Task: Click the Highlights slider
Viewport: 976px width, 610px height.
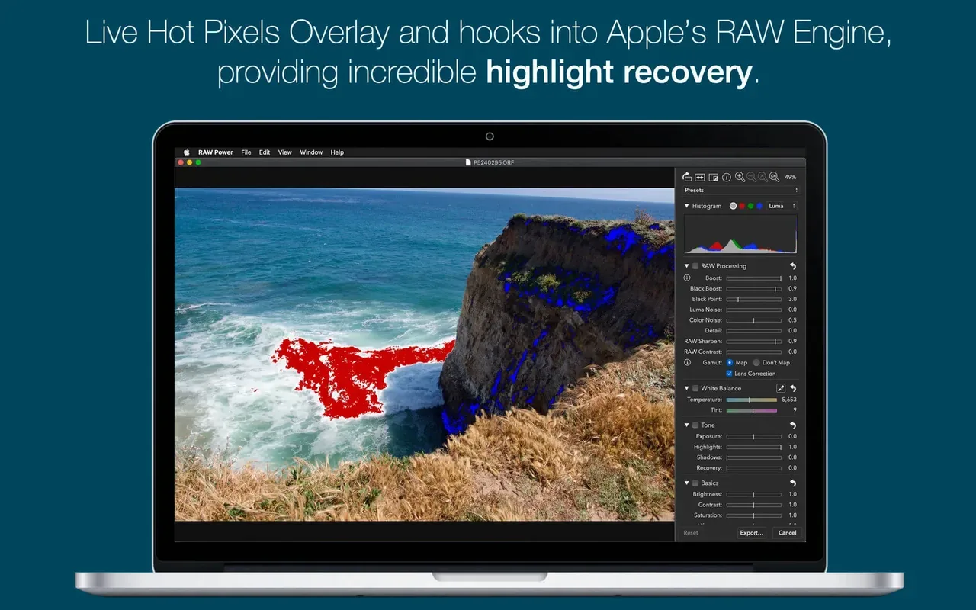Action: pos(753,447)
